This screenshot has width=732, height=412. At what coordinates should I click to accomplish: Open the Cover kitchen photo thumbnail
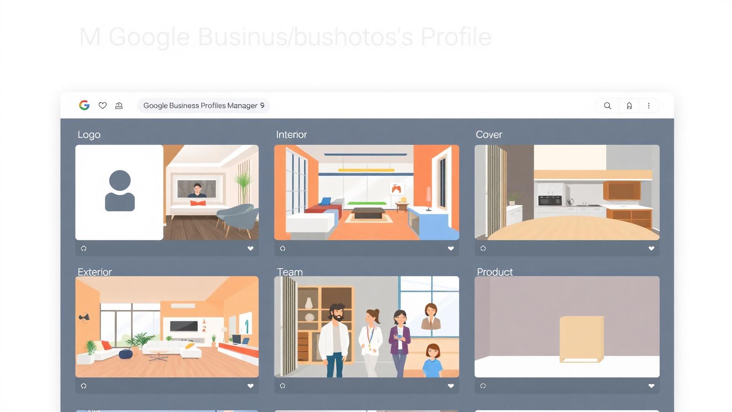[x=567, y=192]
